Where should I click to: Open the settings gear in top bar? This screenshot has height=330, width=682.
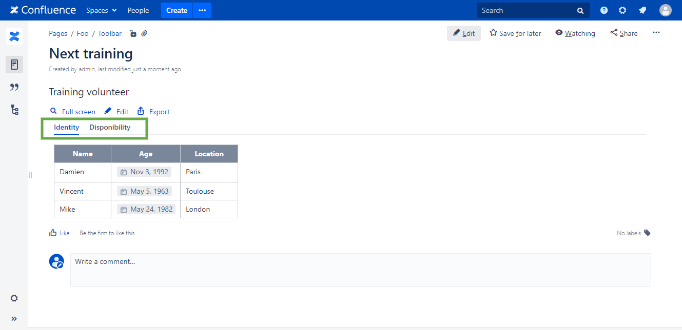pos(622,10)
